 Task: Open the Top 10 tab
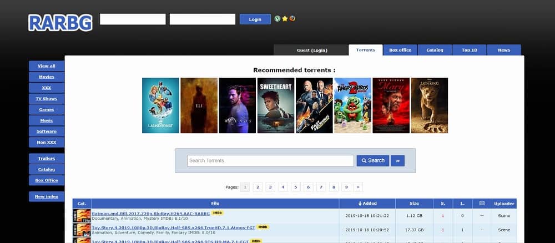[470, 50]
